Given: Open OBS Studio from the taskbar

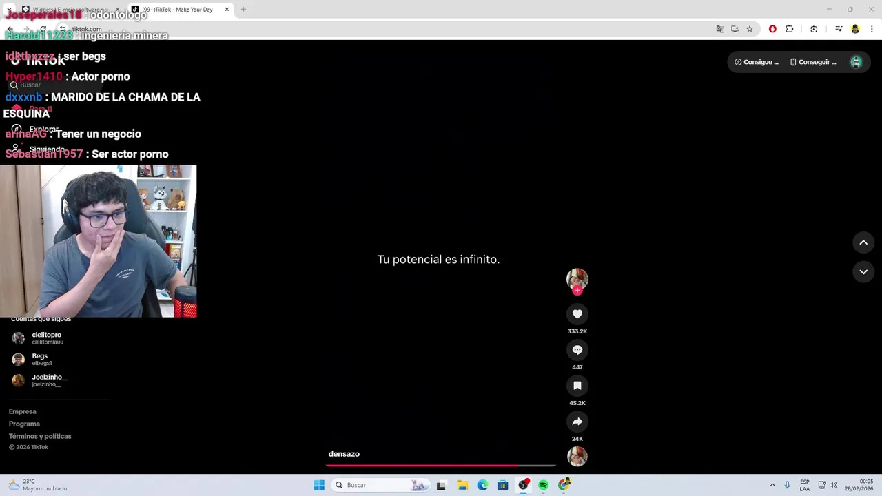Looking at the screenshot, I should [524, 485].
